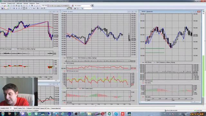Viewport: 206px width, 116px height.
Task: Click the printer icon in chart toolbar
Action: pyautogui.click(x=44, y=8)
